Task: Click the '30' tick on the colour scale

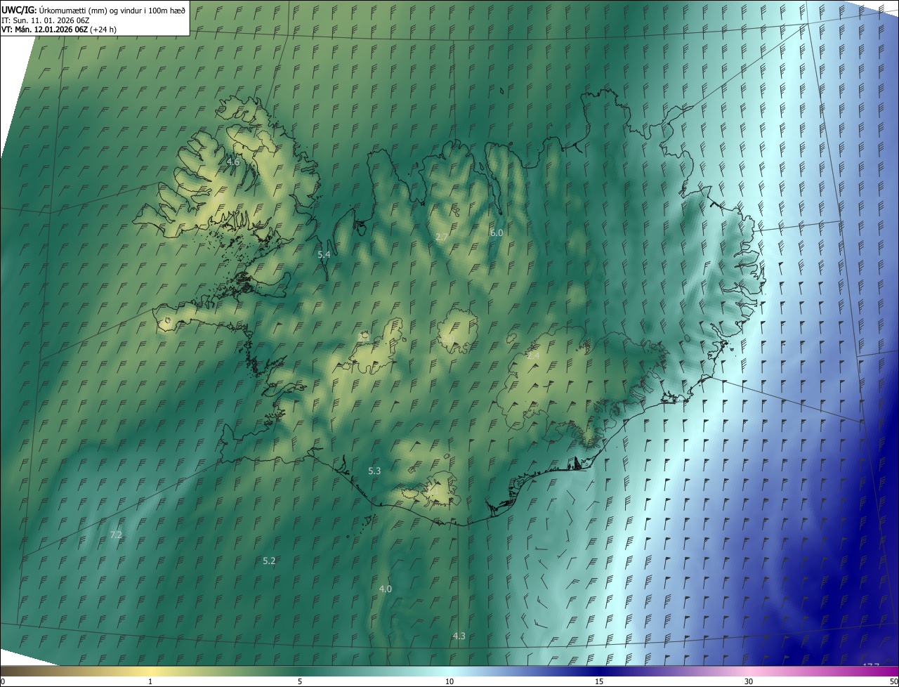Action: point(749,682)
